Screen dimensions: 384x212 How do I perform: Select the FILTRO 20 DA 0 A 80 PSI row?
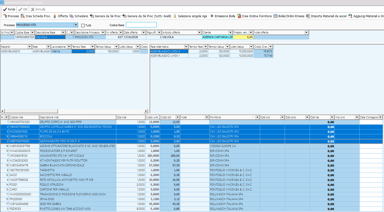(x=192, y=132)
